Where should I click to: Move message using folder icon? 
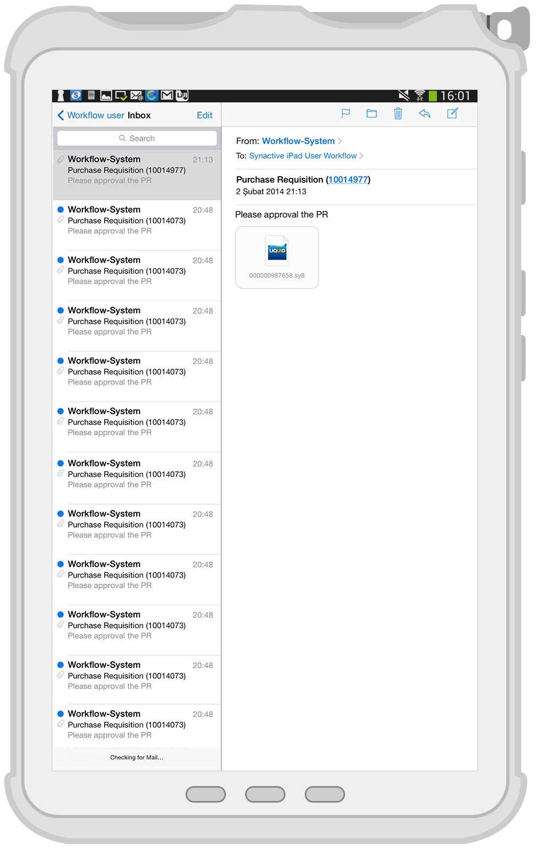pos(372,113)
